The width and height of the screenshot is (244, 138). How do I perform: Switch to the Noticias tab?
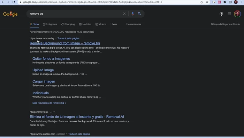(x=85, y=24)
